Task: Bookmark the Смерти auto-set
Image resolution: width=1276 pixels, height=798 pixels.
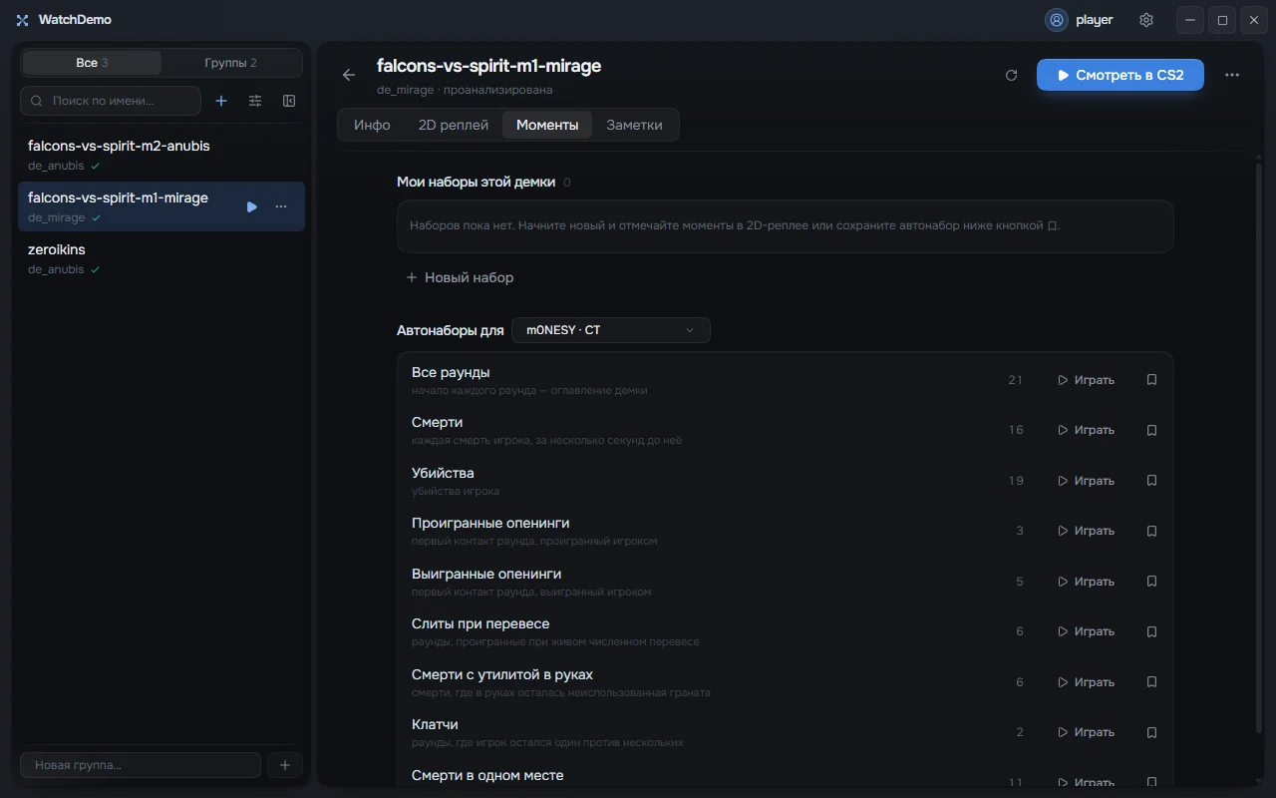Action: [x=1151, y=430]
